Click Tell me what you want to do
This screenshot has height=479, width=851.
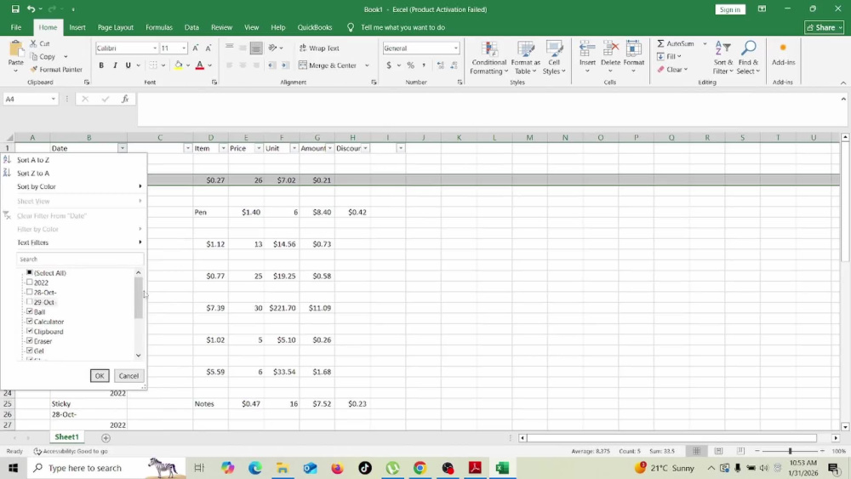(x=403, y=27)
